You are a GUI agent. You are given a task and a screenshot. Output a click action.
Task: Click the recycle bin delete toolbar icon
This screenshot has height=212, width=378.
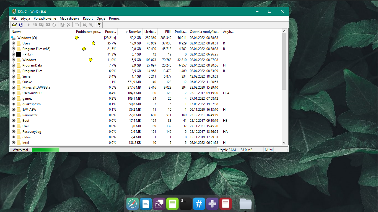[x=62, y=25]
